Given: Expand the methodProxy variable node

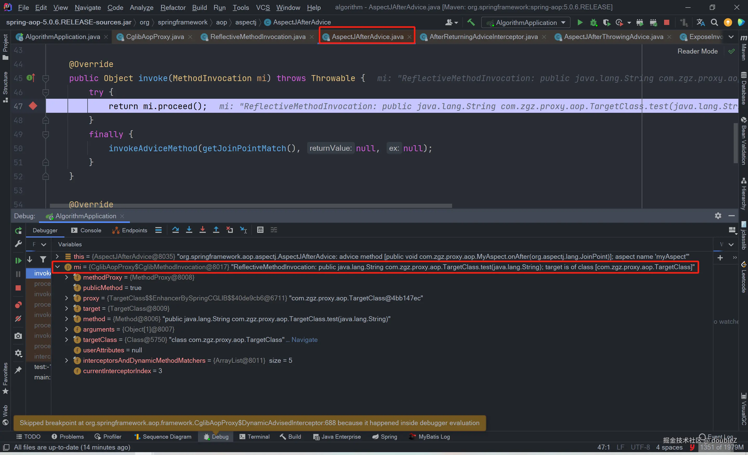Looking at the screenshot, I should [67, 278].
